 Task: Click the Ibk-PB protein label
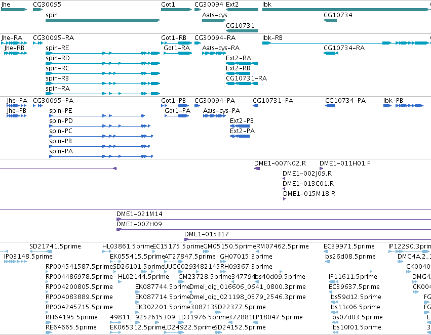tap(393, 101)
